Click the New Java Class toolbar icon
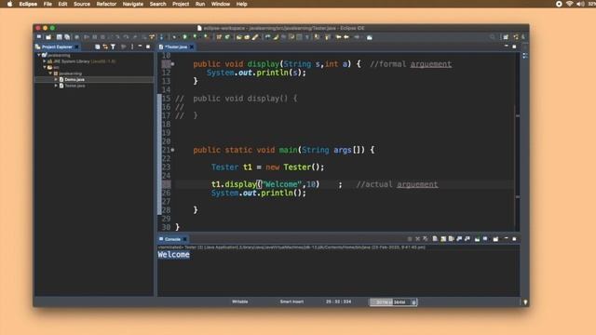The width and height of the screenshot is (596, 335). click(x=227, y=37)
